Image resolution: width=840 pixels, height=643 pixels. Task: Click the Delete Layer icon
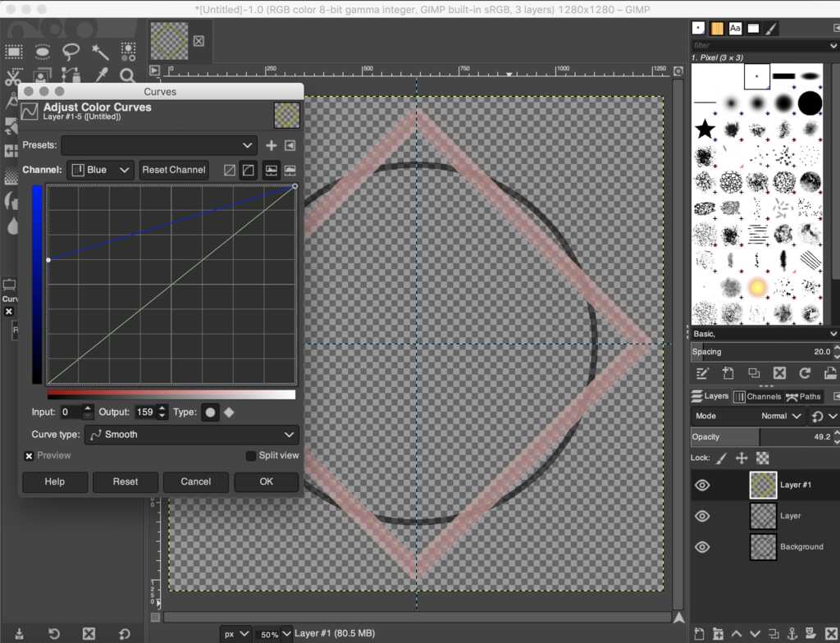(x=831, y=633)
